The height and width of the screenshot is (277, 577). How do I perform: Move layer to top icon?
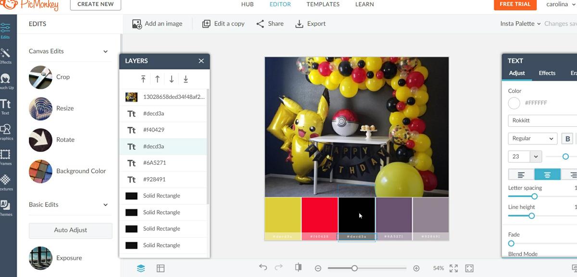click(143, 79)
